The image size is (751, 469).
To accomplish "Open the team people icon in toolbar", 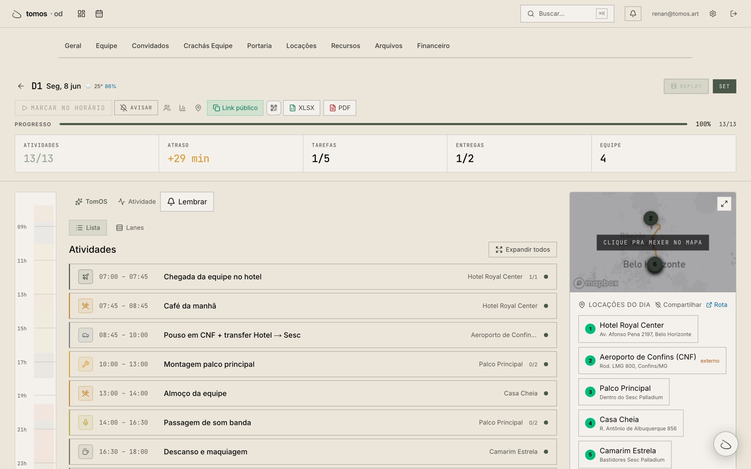I will point(167,108).
